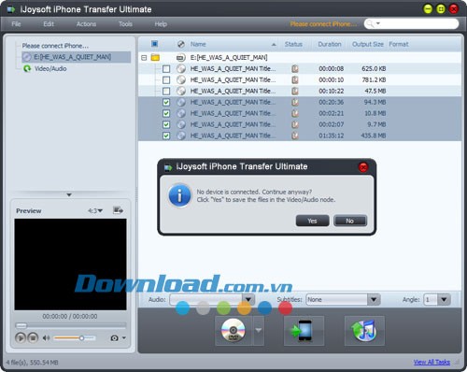This screenshot has width=467, height=372.
Task: Open the Actions menu
Action: coord(86,24)
